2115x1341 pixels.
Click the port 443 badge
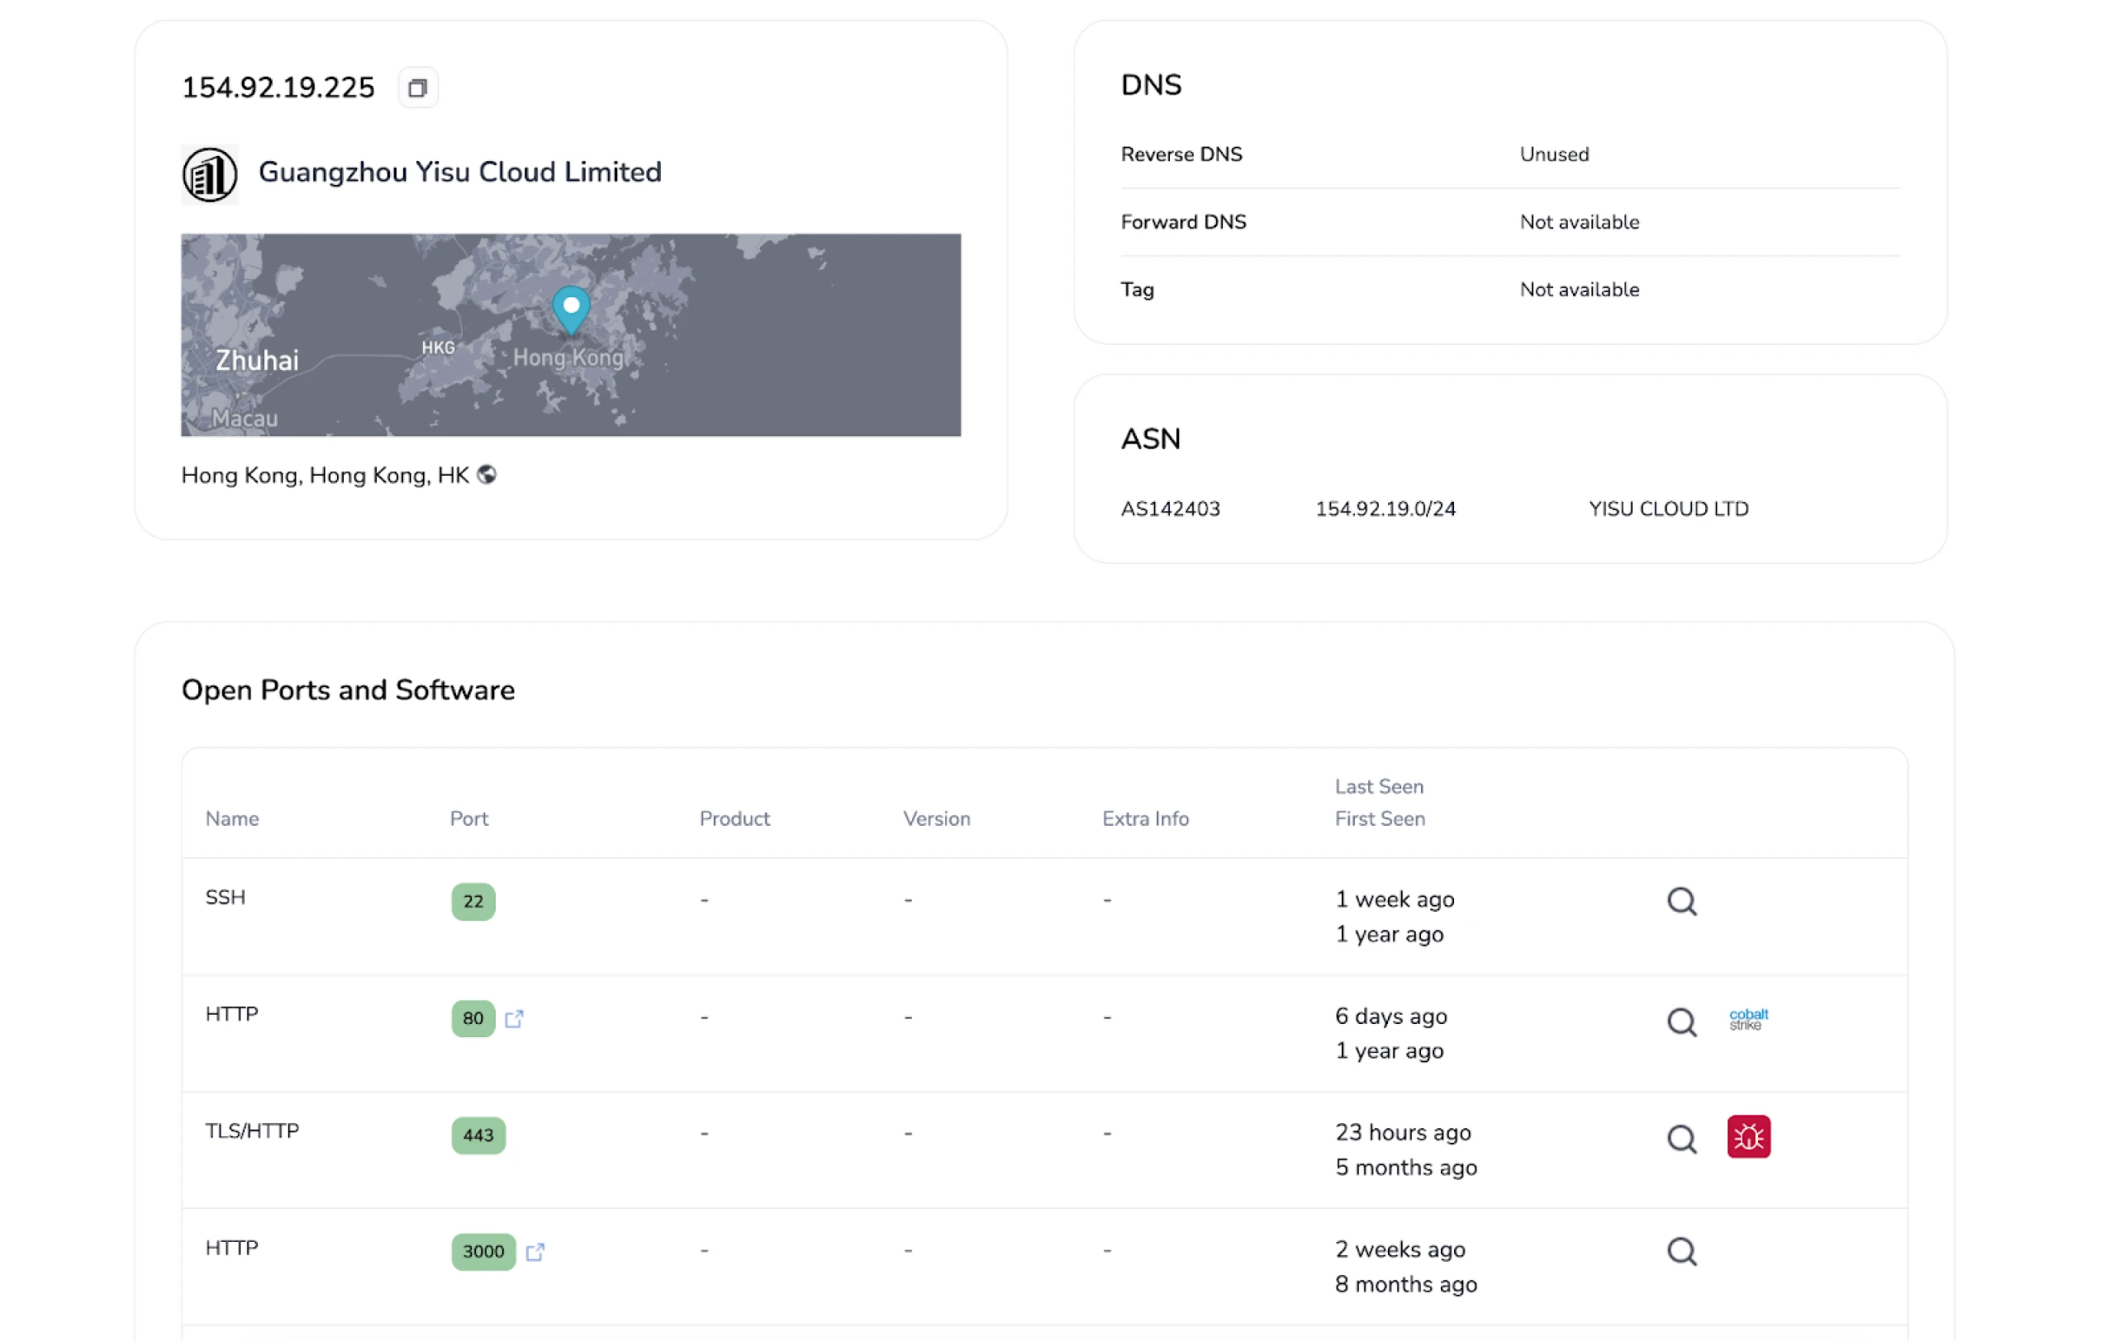[x=478, y=1135]
